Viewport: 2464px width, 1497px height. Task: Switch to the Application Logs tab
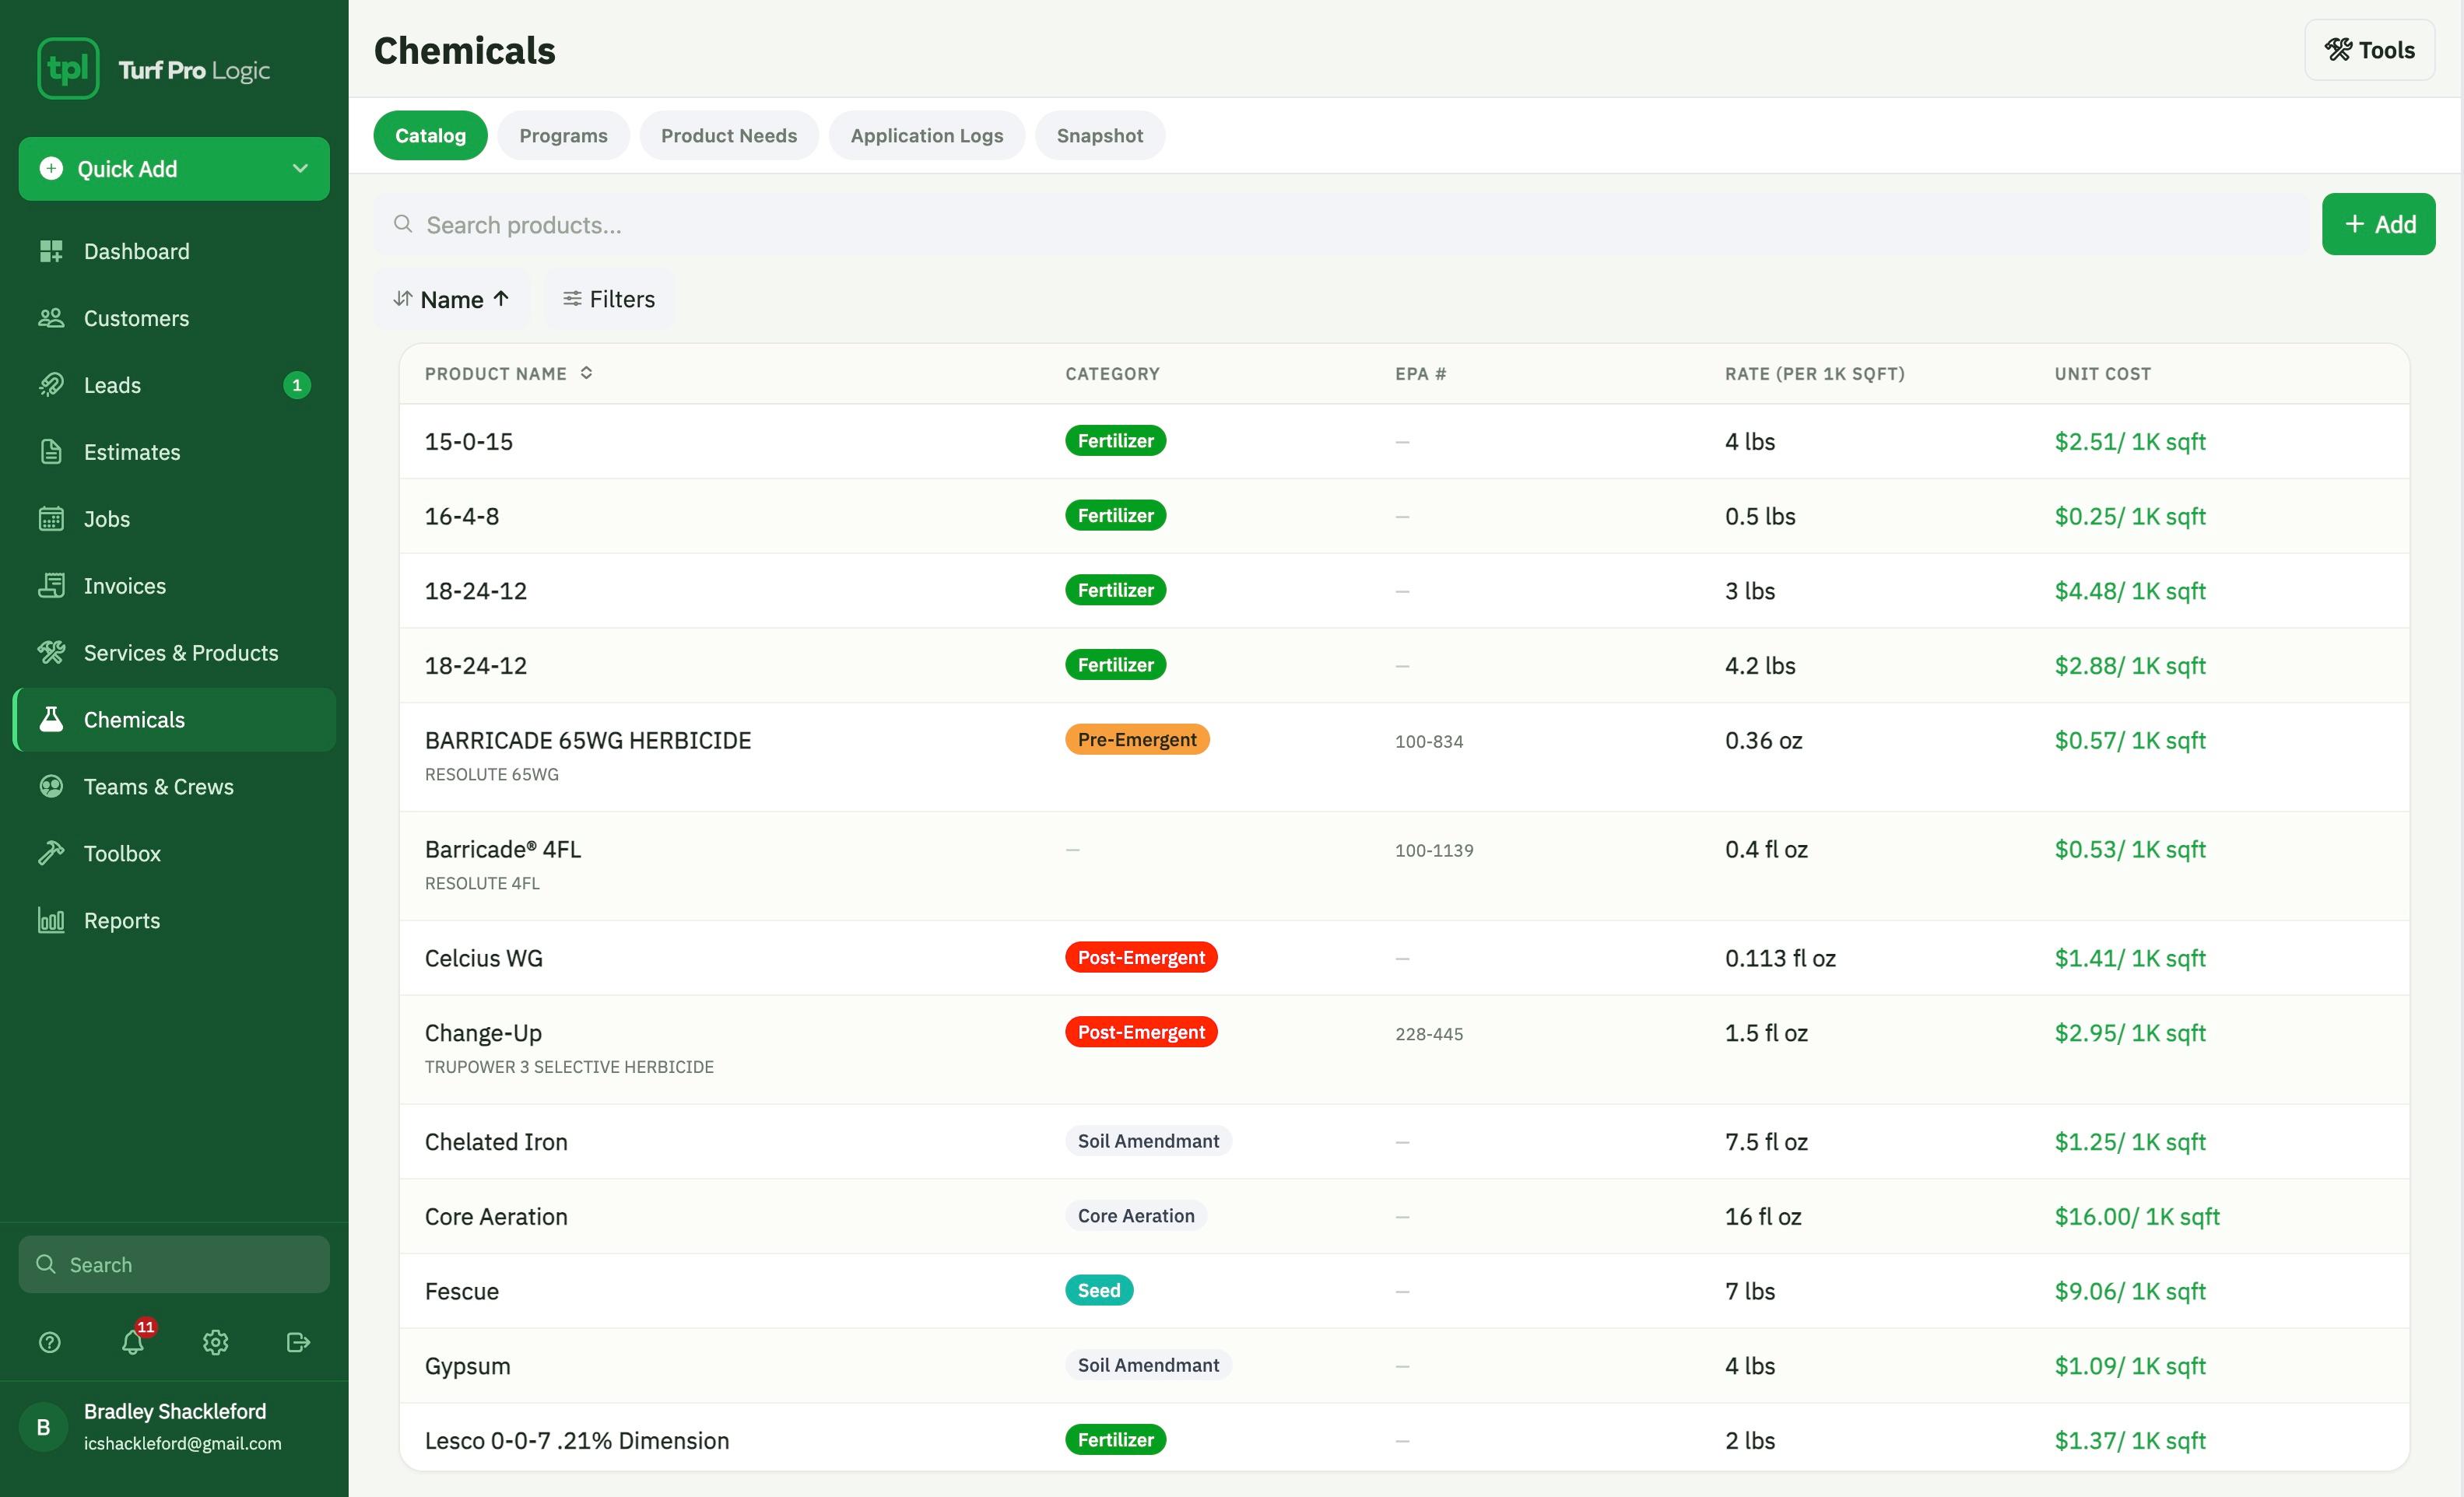(x=926, y=135)
